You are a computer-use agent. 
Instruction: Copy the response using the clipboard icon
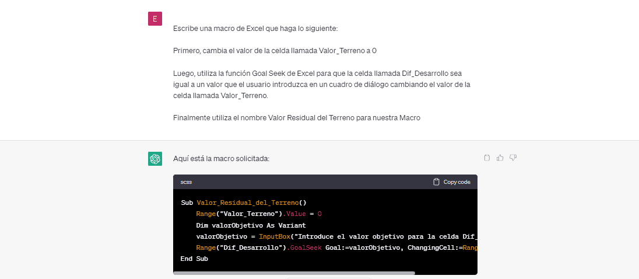pos(487,158)
